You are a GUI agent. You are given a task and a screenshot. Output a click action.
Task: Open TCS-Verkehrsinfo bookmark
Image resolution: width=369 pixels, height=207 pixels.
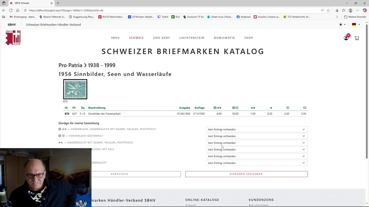[x=296, y=17]
